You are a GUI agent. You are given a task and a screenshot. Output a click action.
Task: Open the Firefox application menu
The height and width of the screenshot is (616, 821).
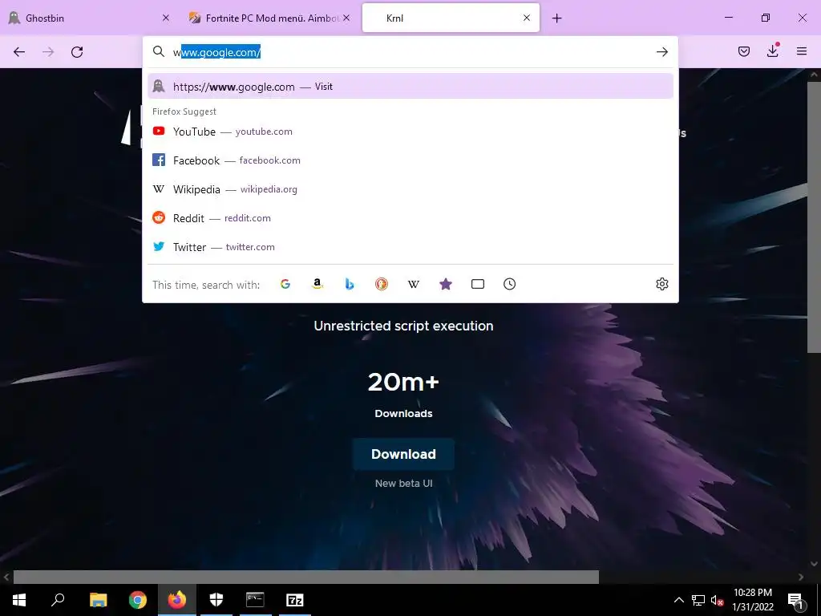pyautogui.click(x=802, y=51)
